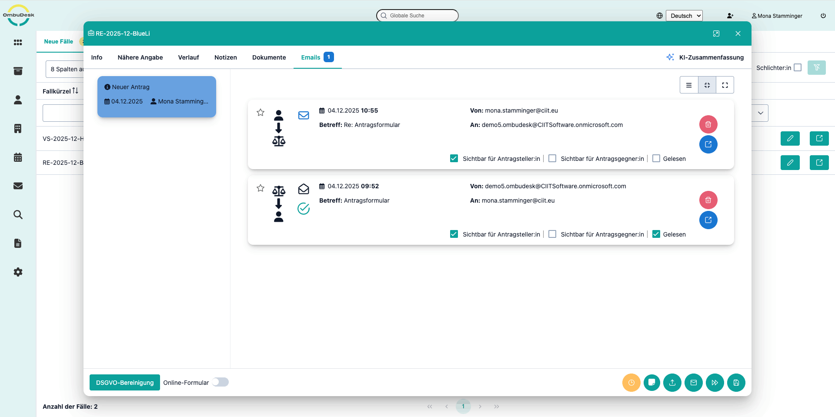
Task: Open the Deutsch language dropdown
Action: tap(684, 16)
